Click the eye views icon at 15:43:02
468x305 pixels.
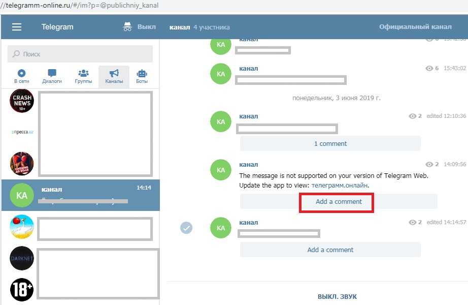429,69
